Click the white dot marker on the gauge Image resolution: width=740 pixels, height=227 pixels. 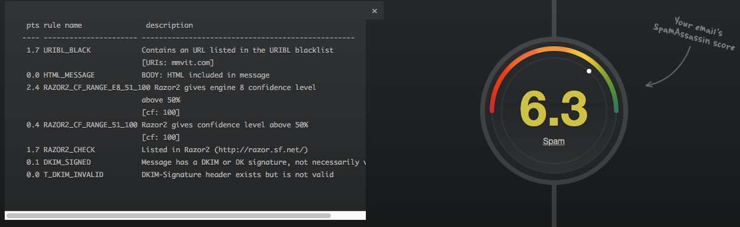coord(588,71)
